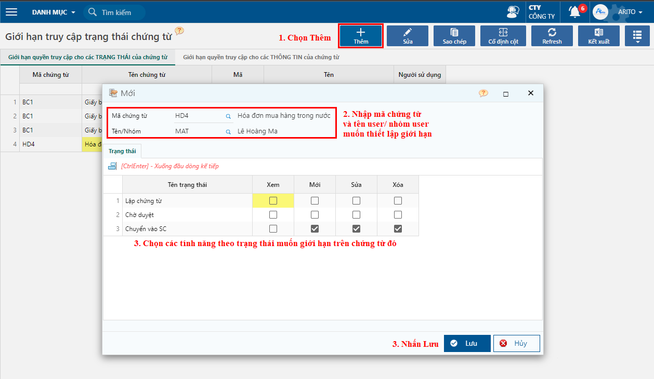The height and width of the screenshot is (379, 654).
Task: Click the notification bell icon
Action: tap(574, 12)
